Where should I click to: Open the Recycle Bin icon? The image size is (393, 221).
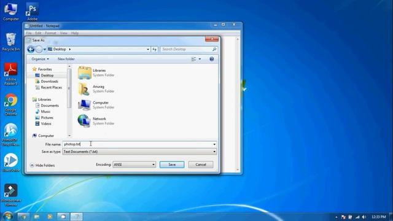[11, 42]
